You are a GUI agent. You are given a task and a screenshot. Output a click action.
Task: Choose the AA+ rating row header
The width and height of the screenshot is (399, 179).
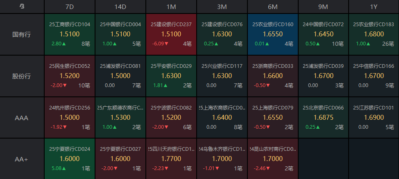tap(22, 159)
